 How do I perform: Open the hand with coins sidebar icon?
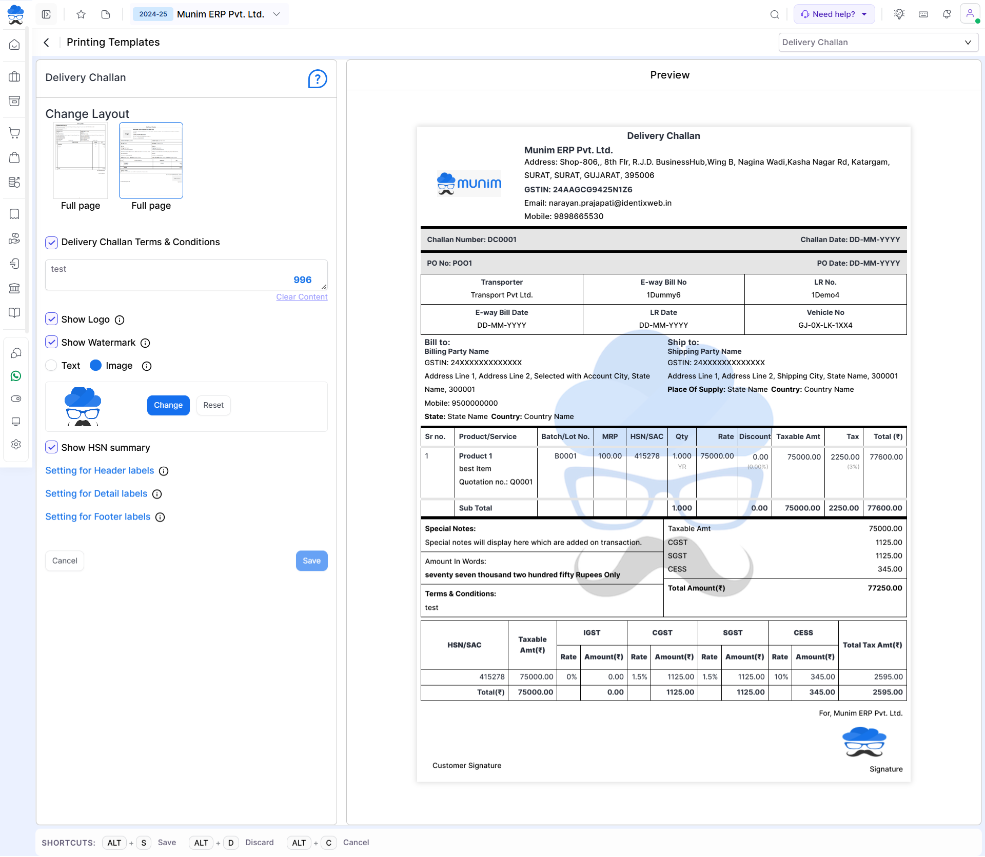(x=14, y=238)
